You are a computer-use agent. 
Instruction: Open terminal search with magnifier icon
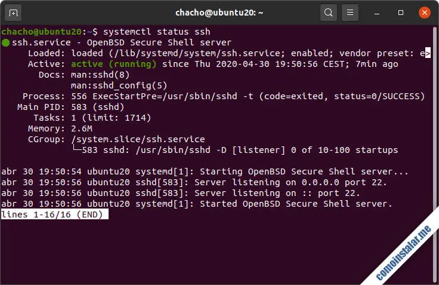328,12
